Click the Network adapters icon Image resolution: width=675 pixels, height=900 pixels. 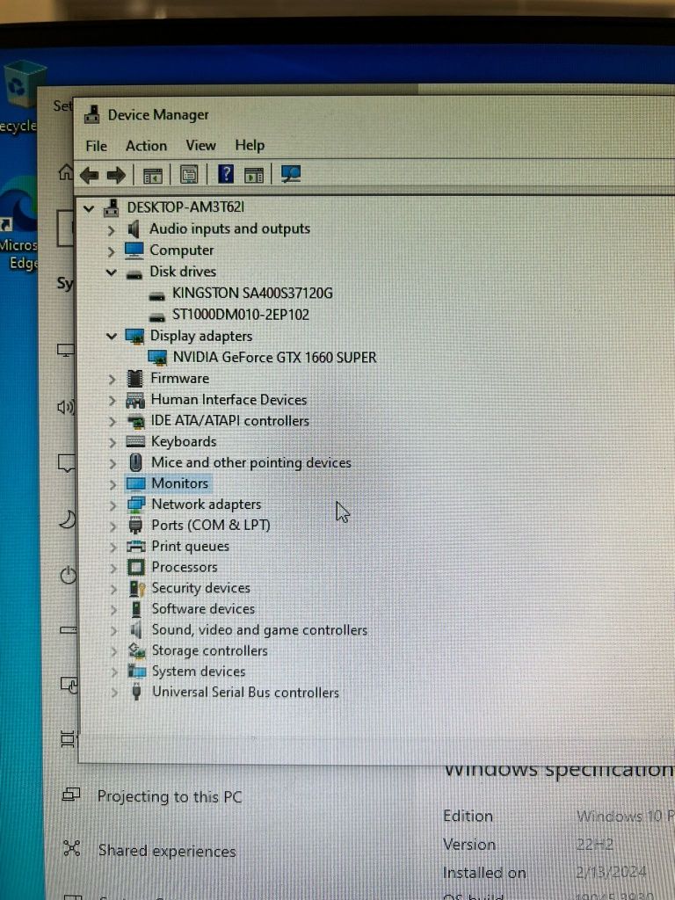click(136, 504)
